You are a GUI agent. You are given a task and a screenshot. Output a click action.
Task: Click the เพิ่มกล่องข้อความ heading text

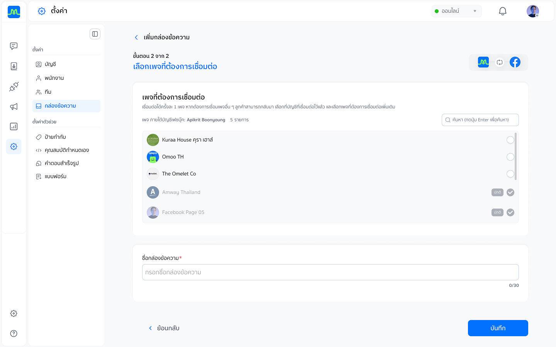(x=167, y=37)
